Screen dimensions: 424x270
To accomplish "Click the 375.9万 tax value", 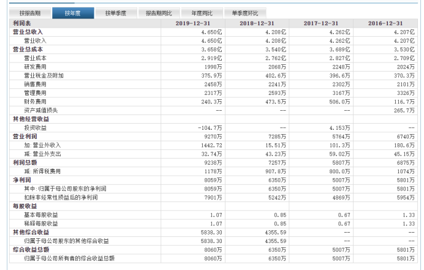I will (x=211, y=76).
